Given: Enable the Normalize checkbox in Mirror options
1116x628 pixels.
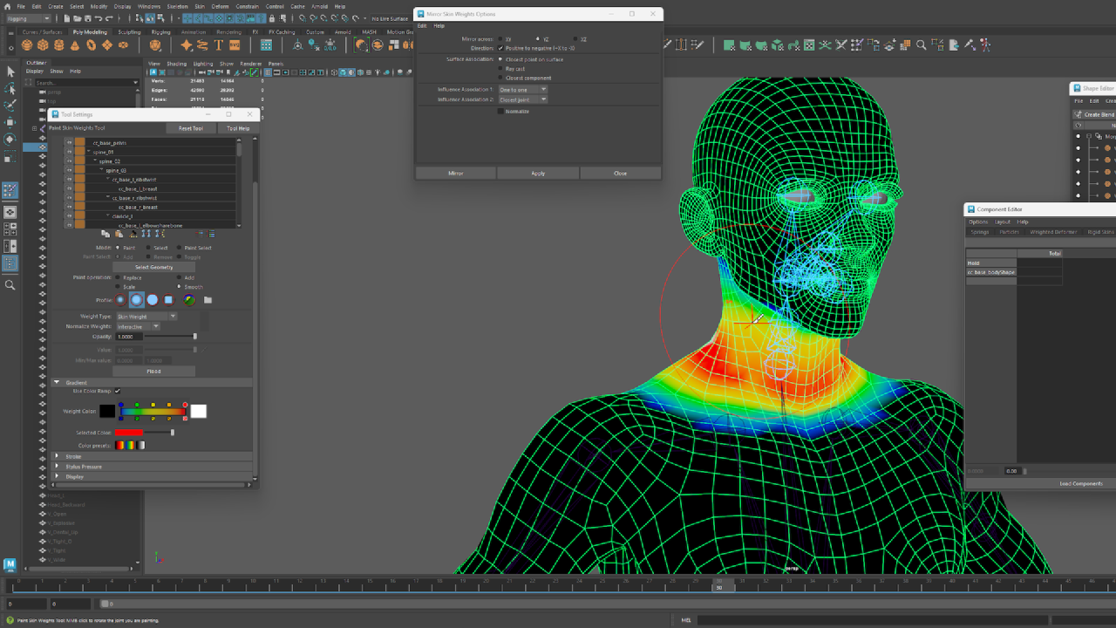Looking at the screenshot, I should (500, 111).
